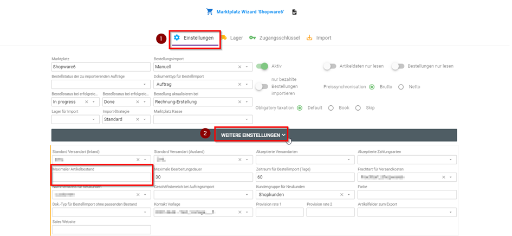
Task: Clear the Rechnung-Erstellung selection
Action: [x=239, y=102]
